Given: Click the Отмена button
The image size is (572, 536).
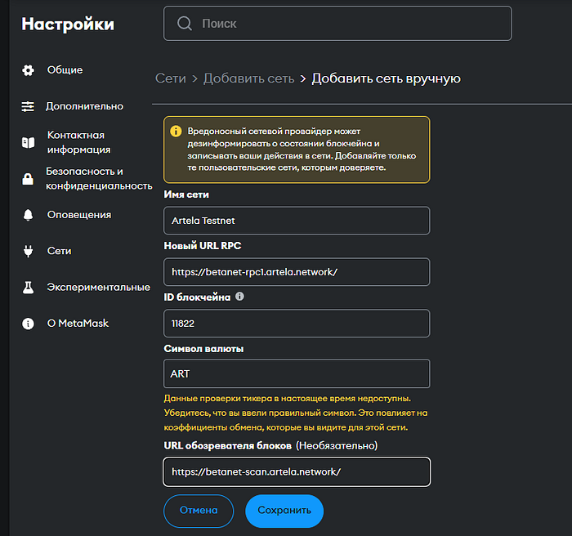Looking at the screenshot, I should (199, 511).
